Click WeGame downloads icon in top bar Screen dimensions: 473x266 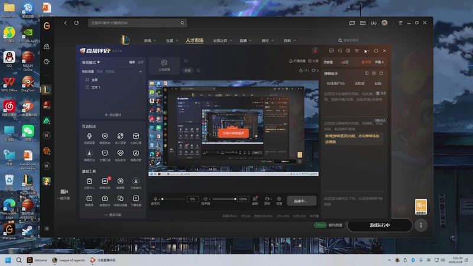click(x=374, y=23)
